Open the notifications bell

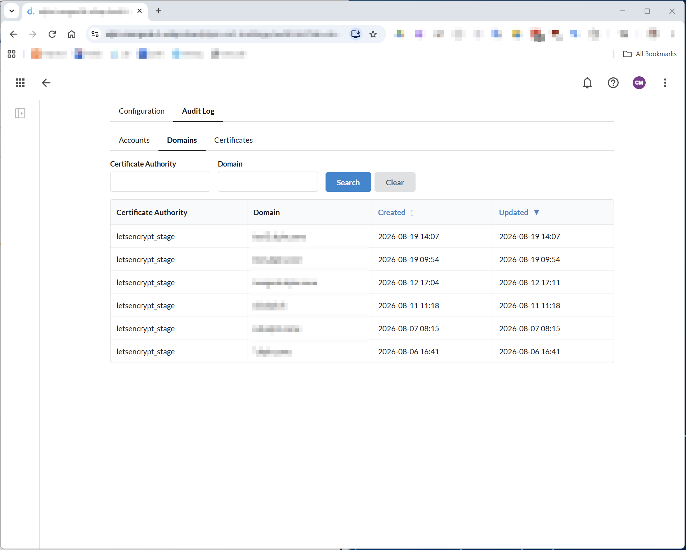click(587, 83)
